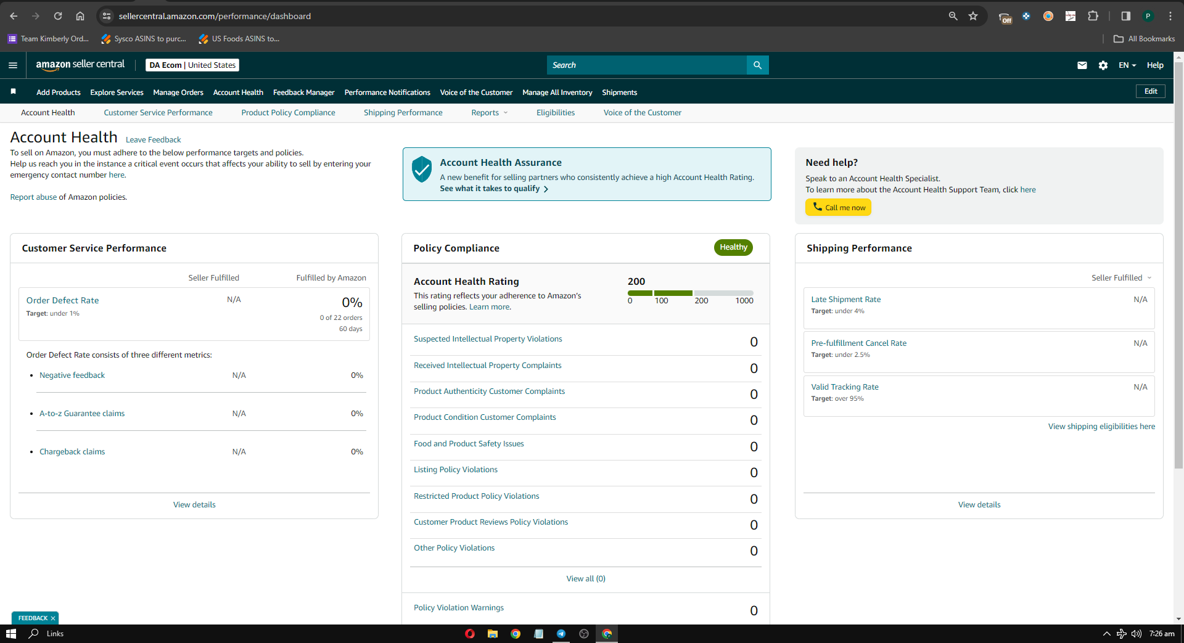The height and width of the screenshot is (643, 1184).
Task: Click the View all (0) link
Action: [586, 579]
